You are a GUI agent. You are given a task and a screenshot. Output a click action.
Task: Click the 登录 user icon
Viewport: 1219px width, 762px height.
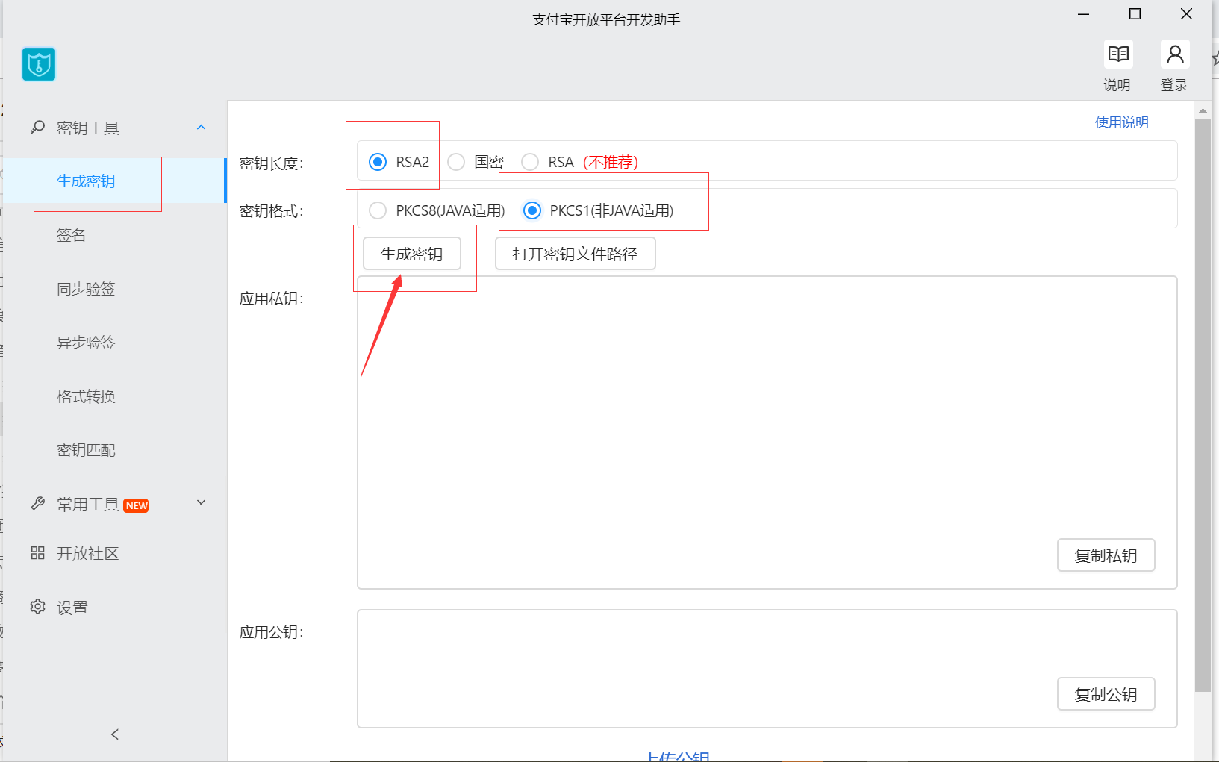(x=1175, y=54)
